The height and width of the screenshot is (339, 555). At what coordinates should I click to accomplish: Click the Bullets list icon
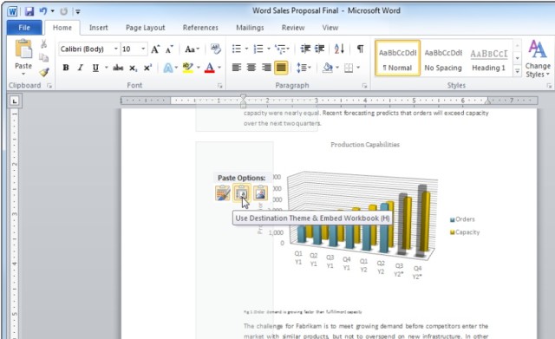(237, 49)
